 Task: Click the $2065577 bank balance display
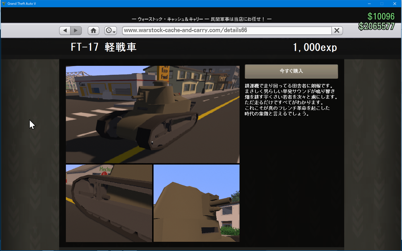pos(377,26)
